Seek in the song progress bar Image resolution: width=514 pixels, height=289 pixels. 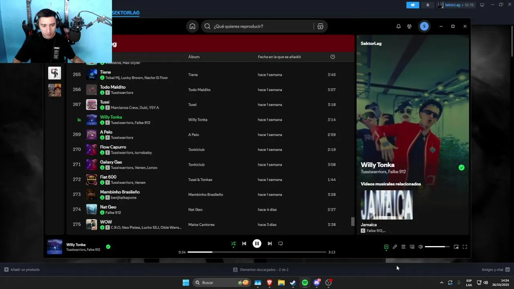tap(257, 252)
